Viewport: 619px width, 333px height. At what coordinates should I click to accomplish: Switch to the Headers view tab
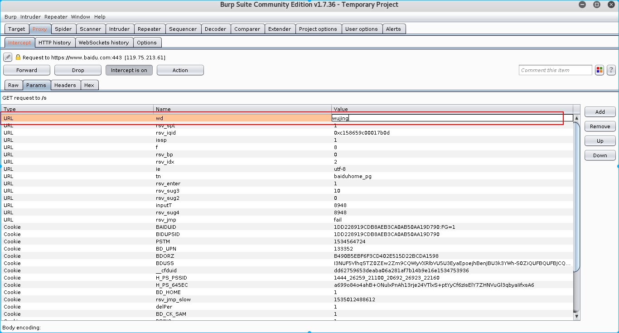(65, 85)
